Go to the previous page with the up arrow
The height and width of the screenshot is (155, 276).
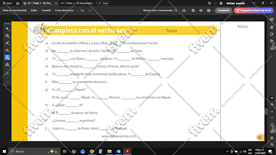click(x=272, y=112)
